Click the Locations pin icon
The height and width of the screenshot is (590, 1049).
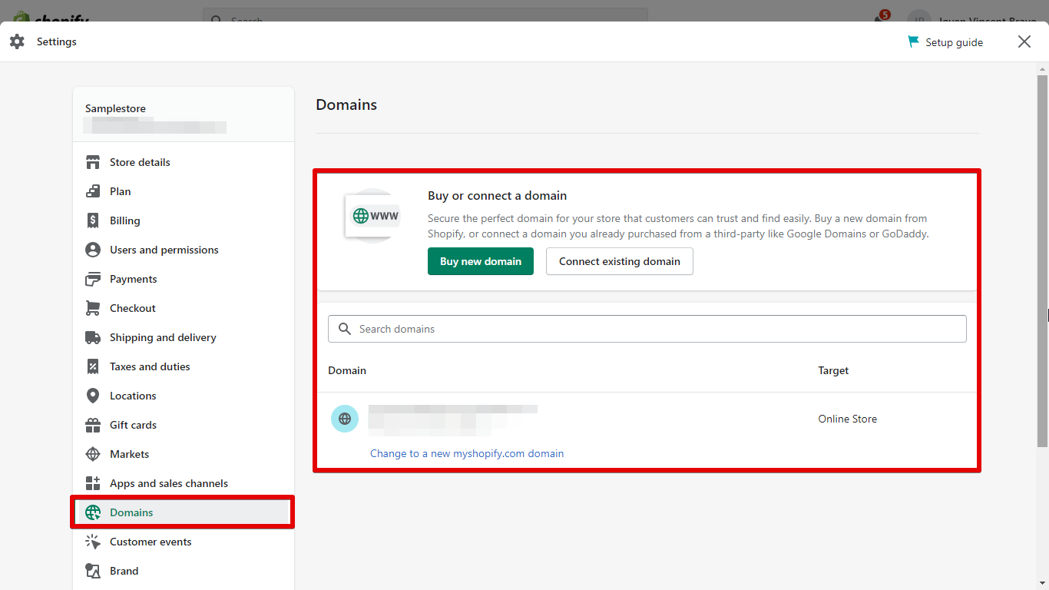pyautogui.click(x=93, y=396)
